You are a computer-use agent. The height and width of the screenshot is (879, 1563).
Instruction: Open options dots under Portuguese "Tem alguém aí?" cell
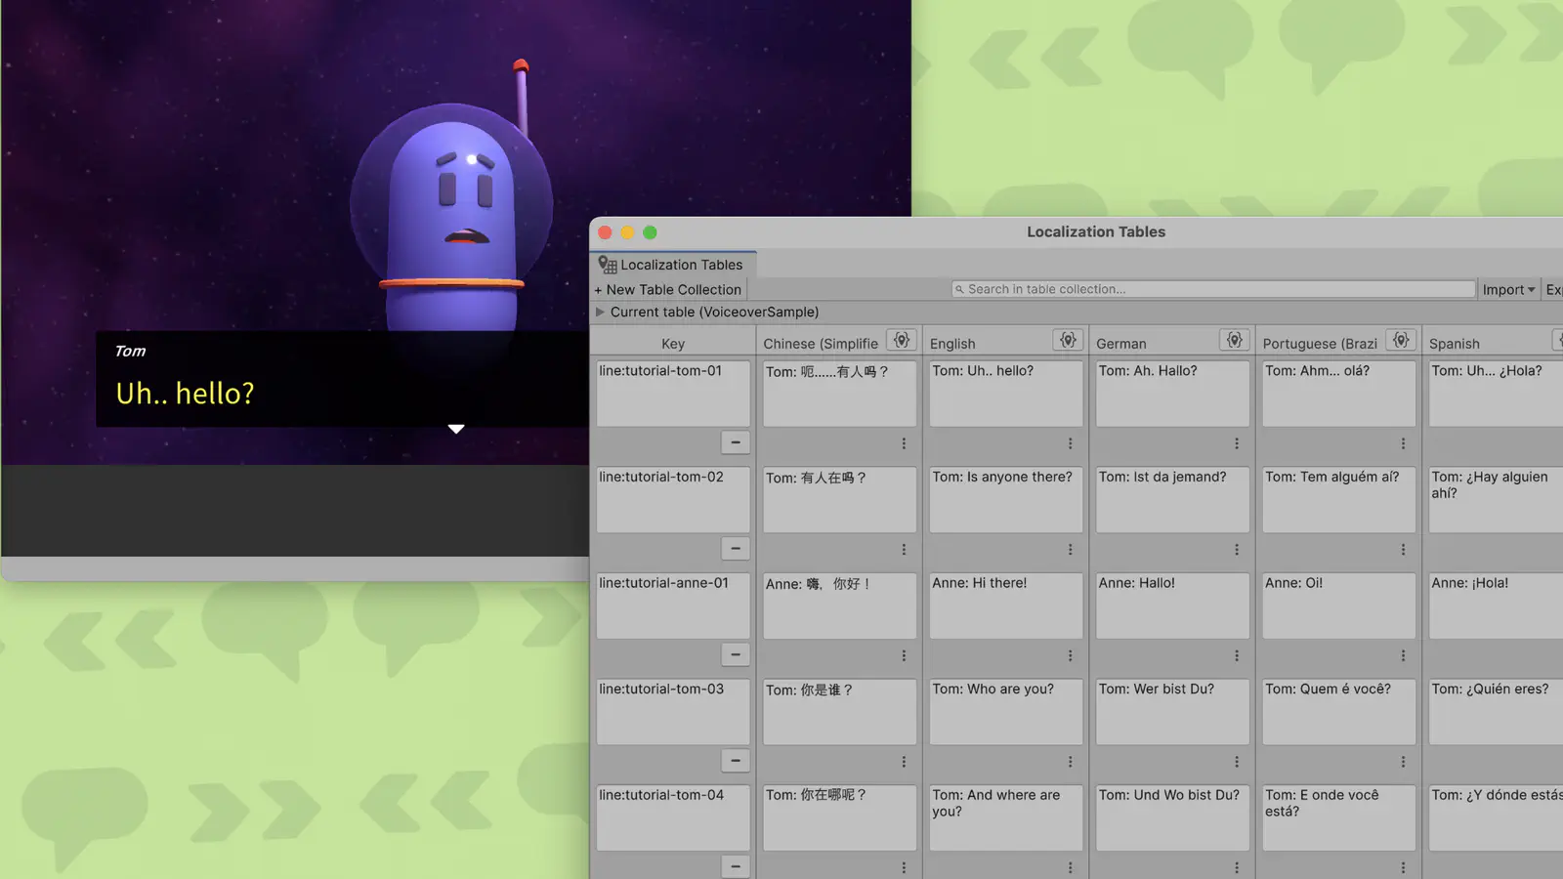click(x=1403, y=550)
